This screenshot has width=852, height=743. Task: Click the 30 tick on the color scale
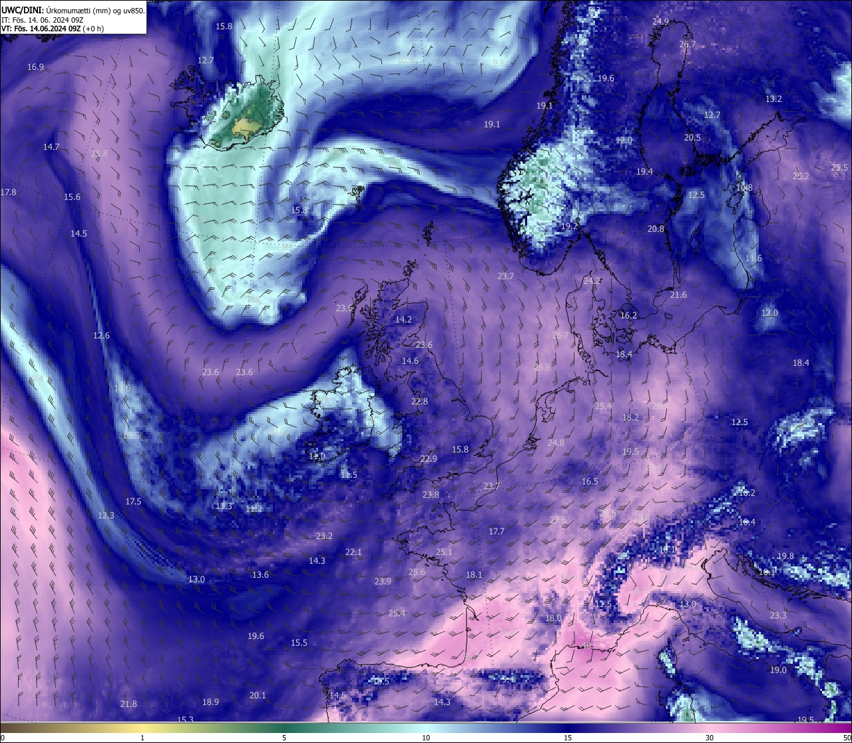pyautogui.click(x=710, y=738)
